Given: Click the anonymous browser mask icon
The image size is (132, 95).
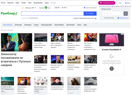Looking at the screenshot, I should 96,18.
